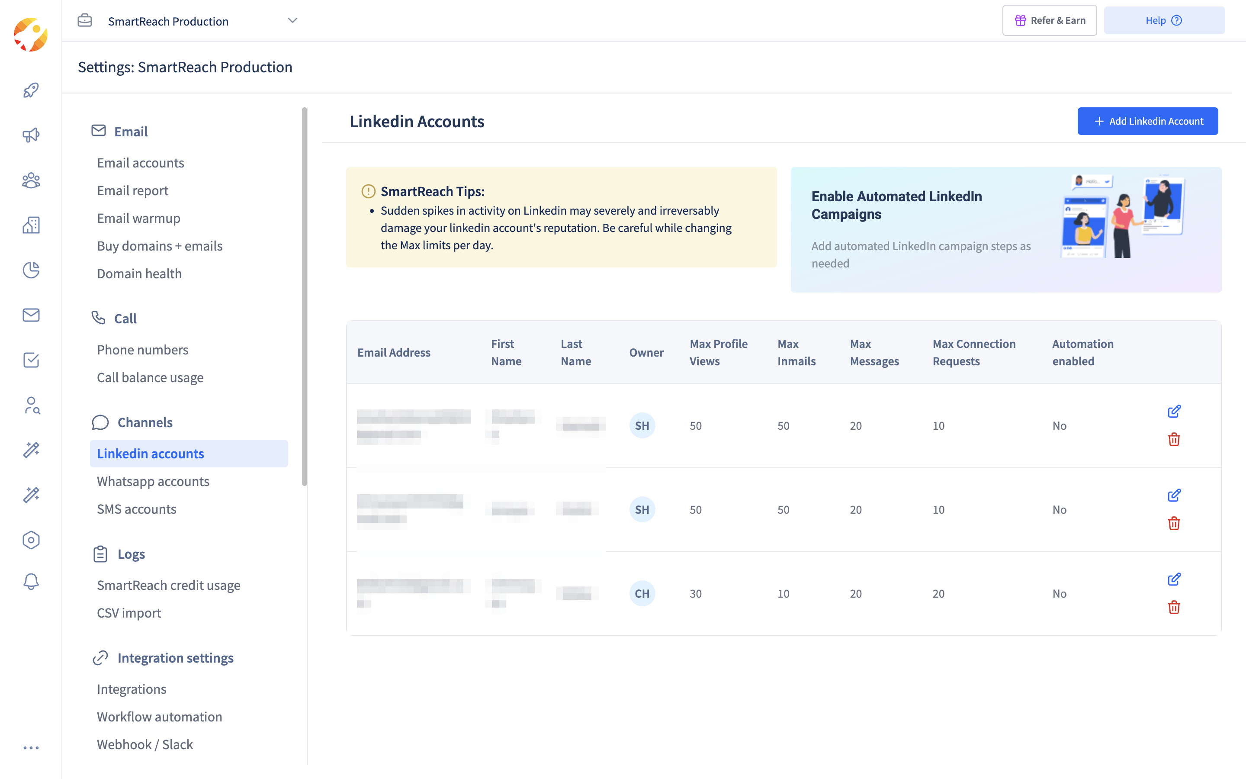Click the Linkedin Accounts page heading
The height and width of the screenshot is (779, 1246).
417,121
